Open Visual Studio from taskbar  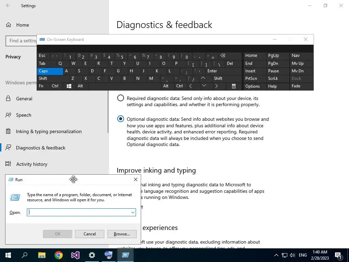pos(75,255)
